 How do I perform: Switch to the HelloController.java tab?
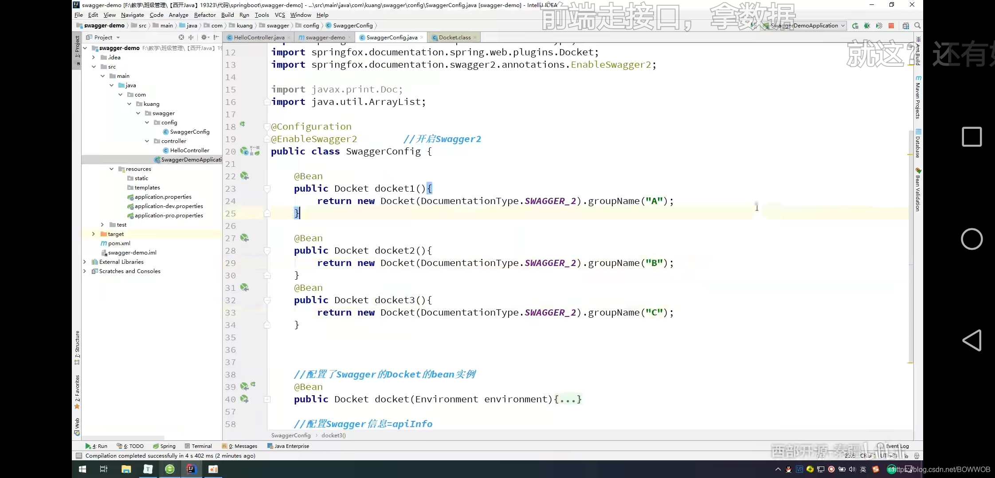[259, 38]
